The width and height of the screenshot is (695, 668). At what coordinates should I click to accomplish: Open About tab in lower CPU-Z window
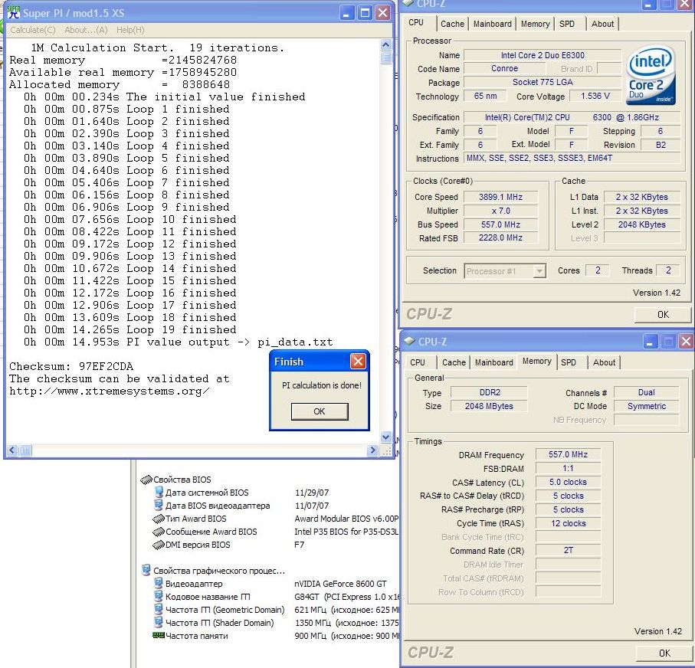point(604,362)
